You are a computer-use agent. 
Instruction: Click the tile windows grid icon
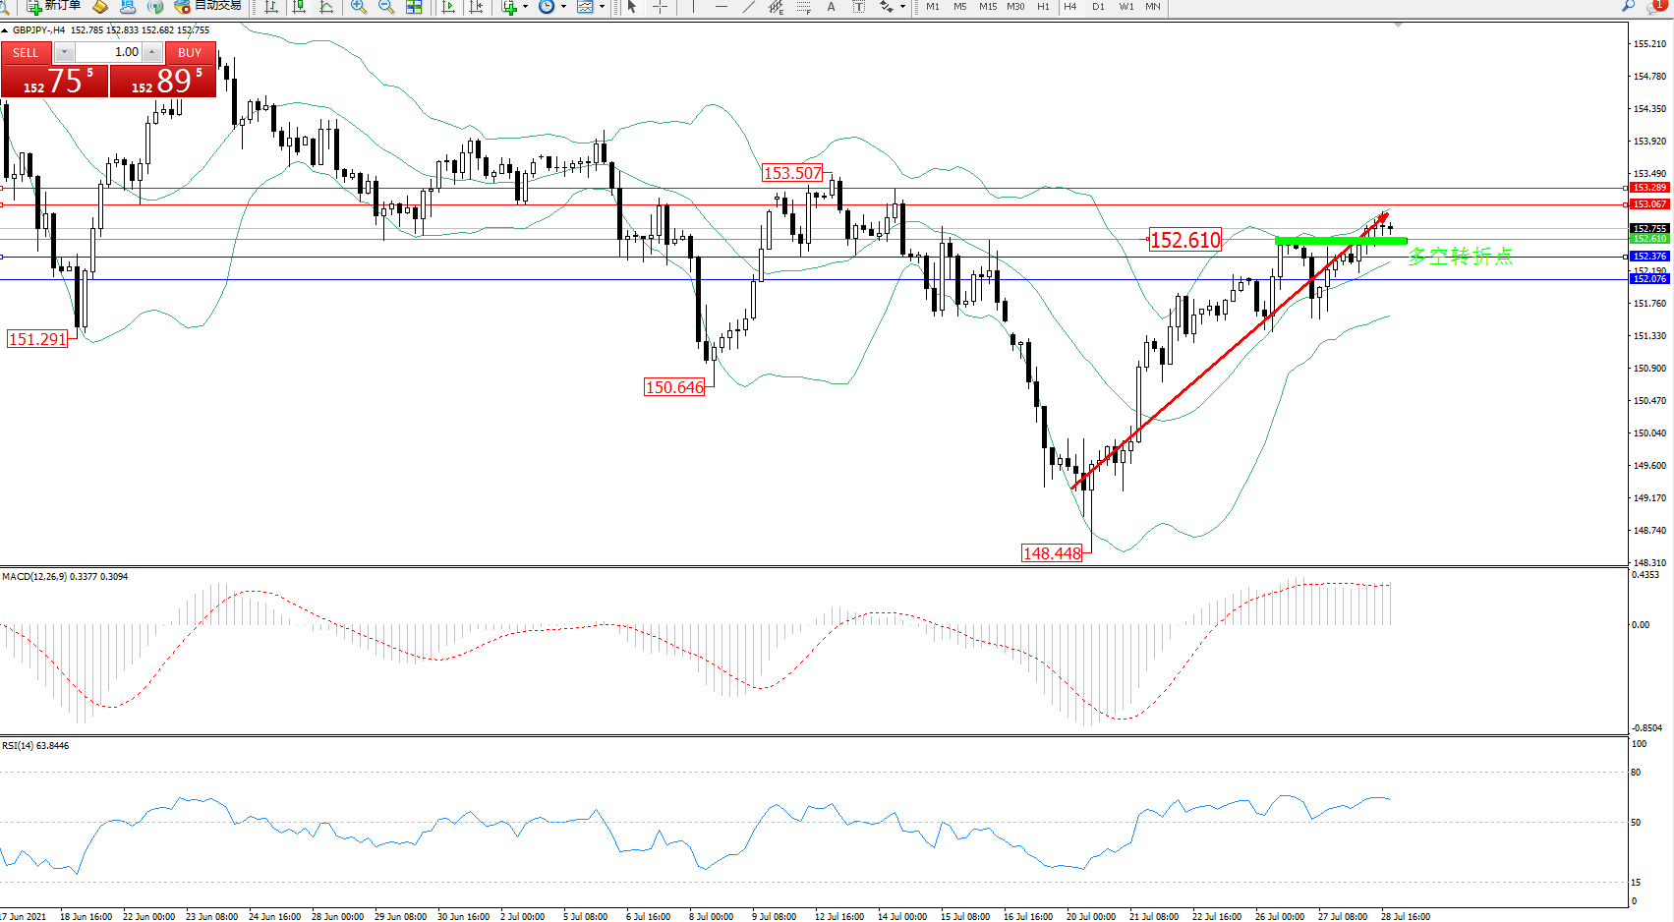click(414, 7)
